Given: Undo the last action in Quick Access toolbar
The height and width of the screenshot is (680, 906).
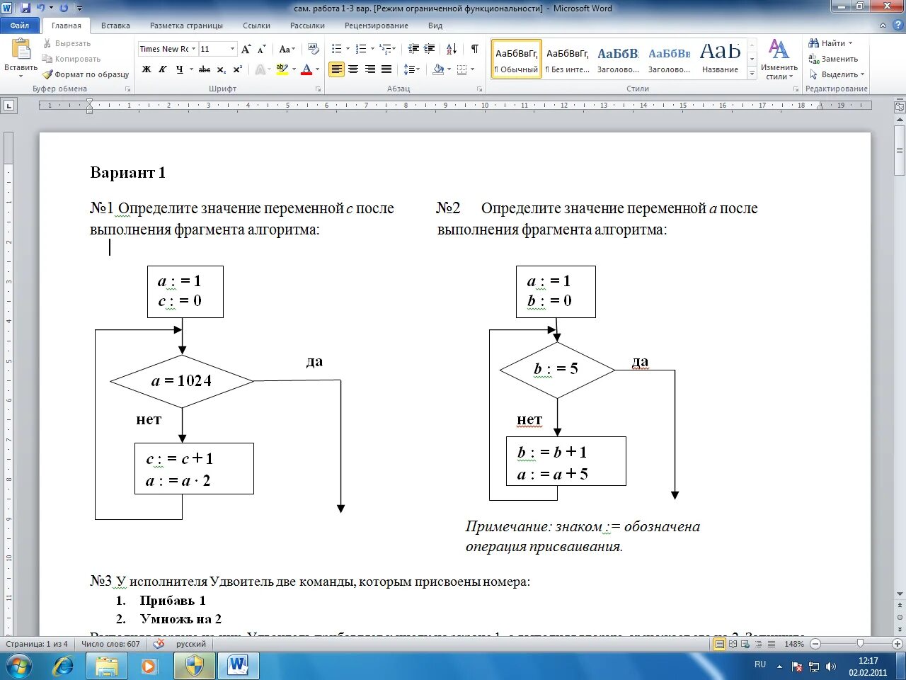Looking at the screenshot, I should point(40,8).
